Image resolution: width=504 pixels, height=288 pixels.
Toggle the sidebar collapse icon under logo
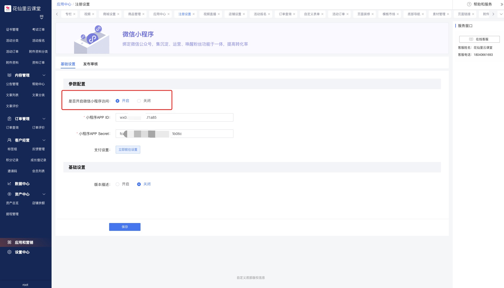pos(41,17)
